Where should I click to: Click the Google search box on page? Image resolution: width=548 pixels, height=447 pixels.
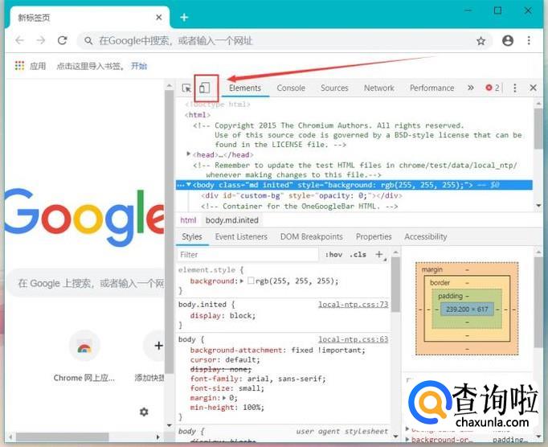(x=86, y=283)
